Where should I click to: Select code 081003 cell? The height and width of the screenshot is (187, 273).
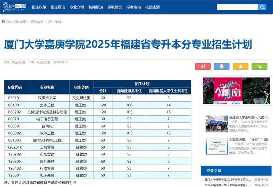click(x=15, y=140)
